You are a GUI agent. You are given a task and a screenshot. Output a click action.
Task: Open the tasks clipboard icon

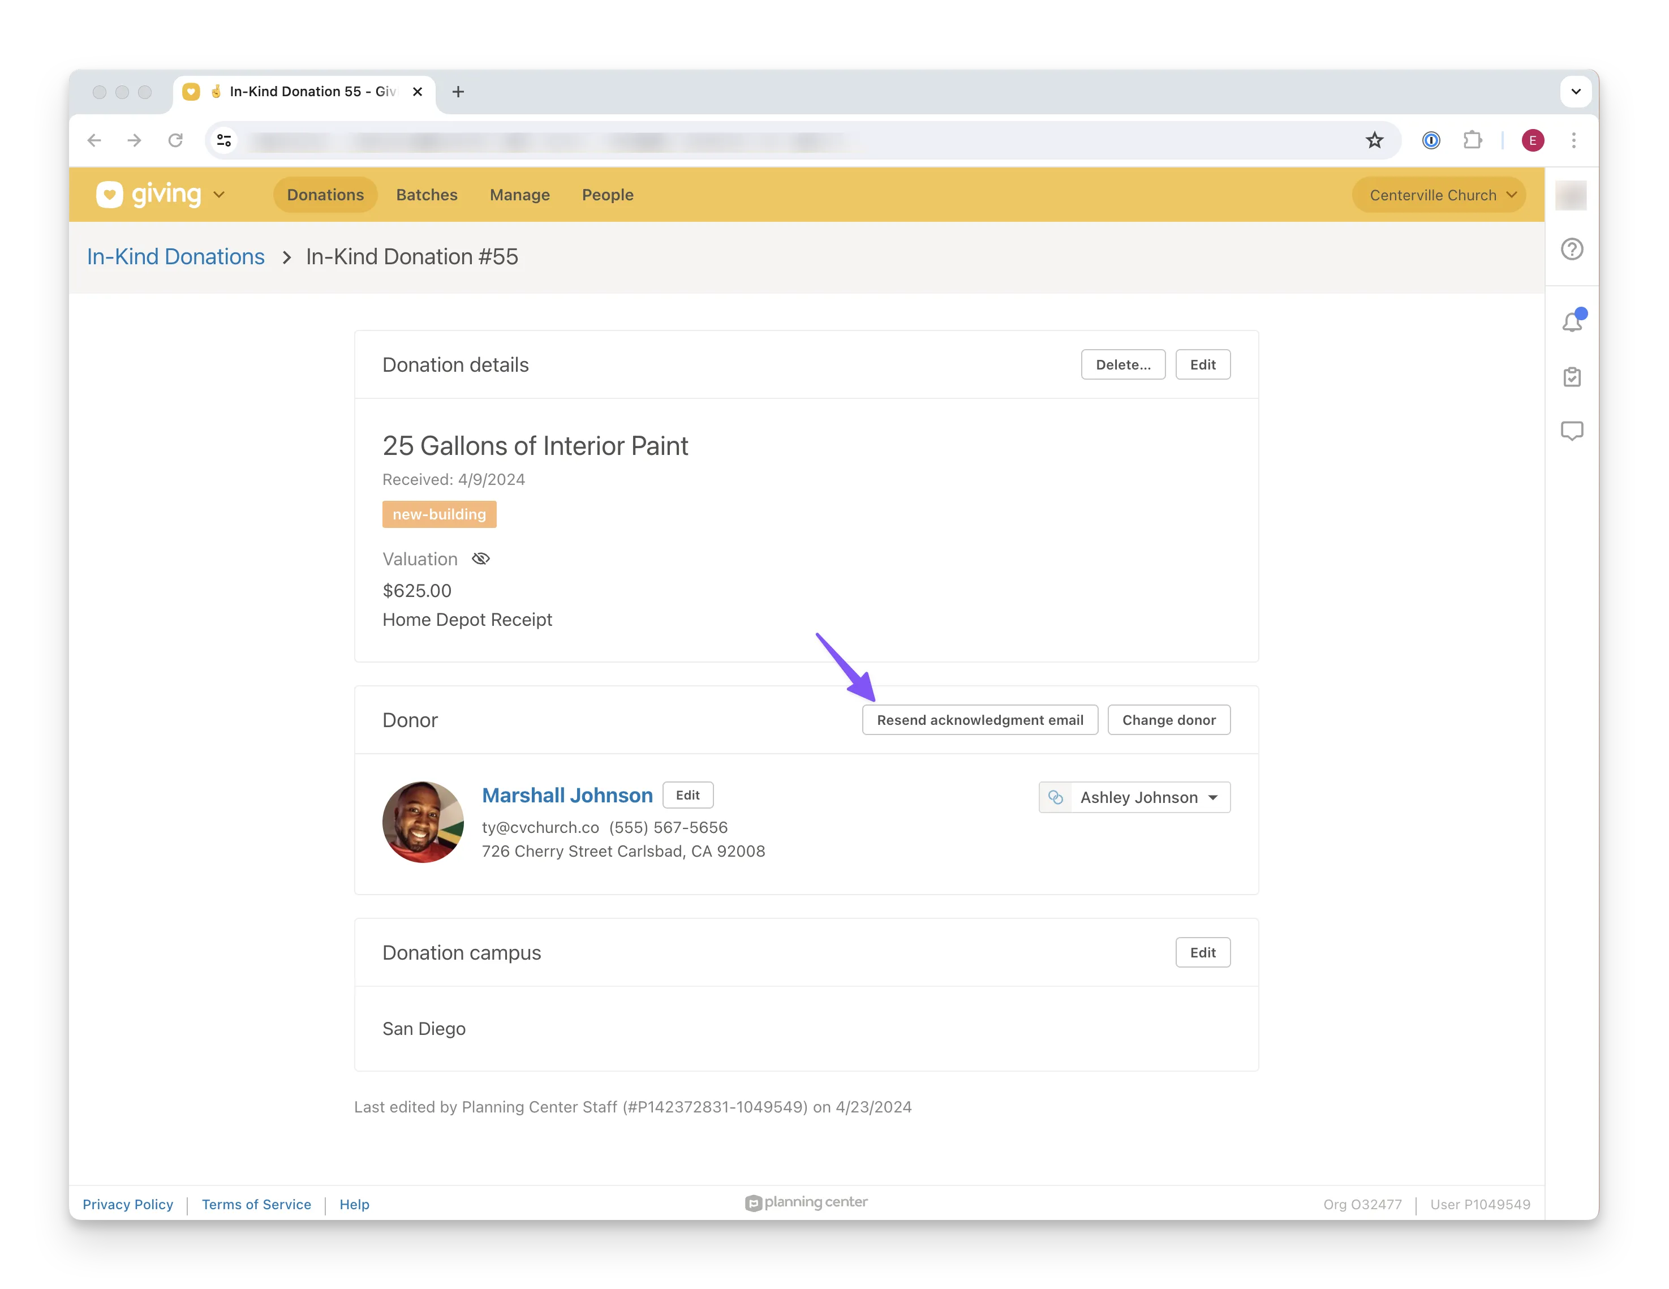1571,377
